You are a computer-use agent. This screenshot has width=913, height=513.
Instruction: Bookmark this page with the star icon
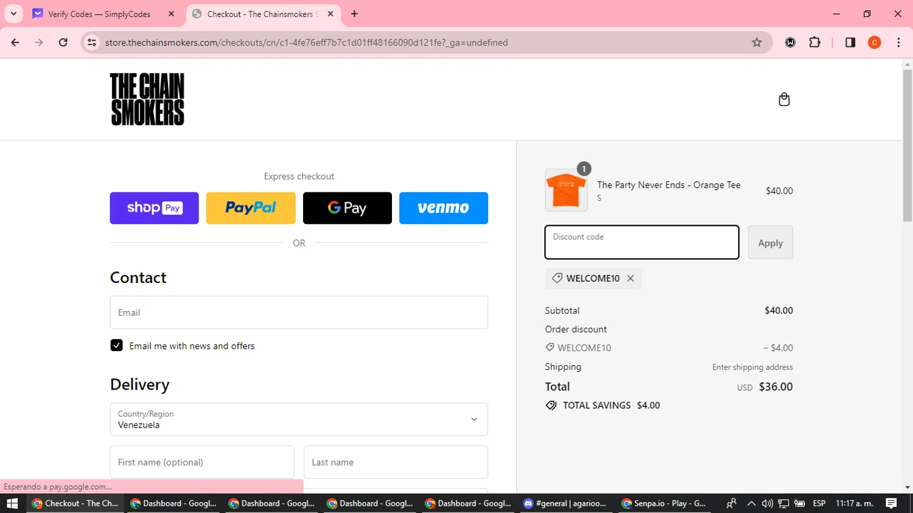tap(757, 43)
